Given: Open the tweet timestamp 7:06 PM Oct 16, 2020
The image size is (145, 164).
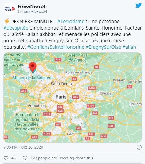Looking at the screenshot, I should [x=23, y=147].
